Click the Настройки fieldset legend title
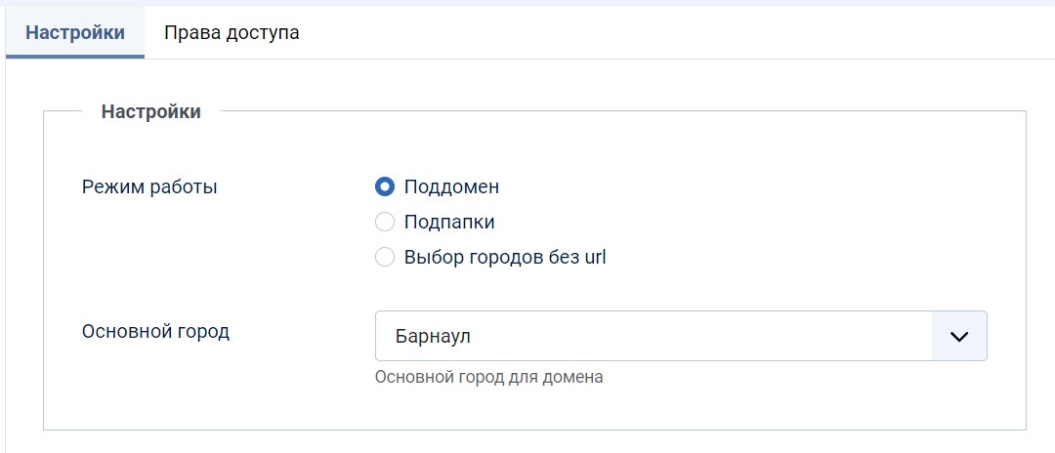This screenshot has height=453, width=1055. (x=151, y=111)
